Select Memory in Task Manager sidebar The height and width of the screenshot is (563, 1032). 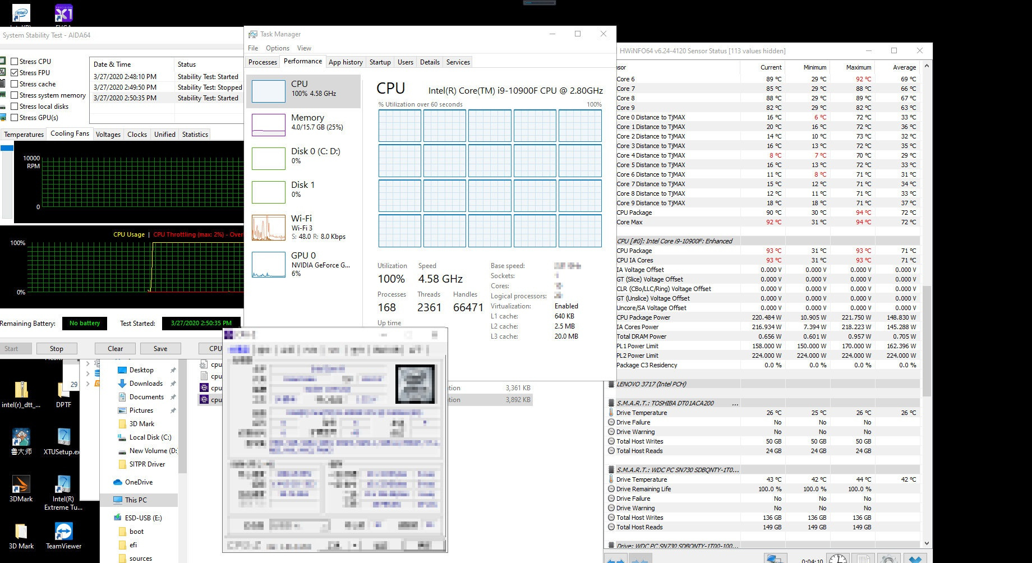point(303,124)
